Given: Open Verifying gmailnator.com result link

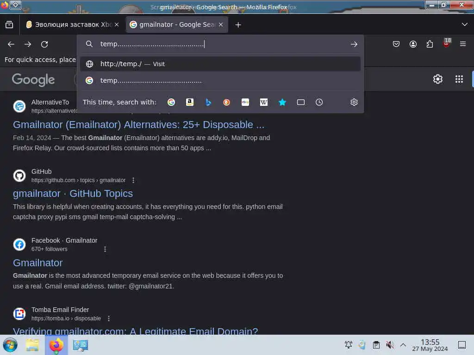Looking at the screenshot, I should click(x=136, y=331).
